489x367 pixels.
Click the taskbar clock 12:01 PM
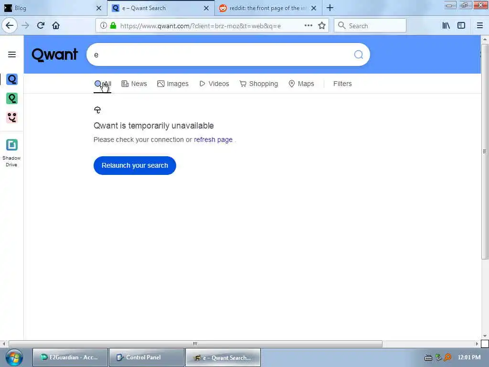(469, 357)
